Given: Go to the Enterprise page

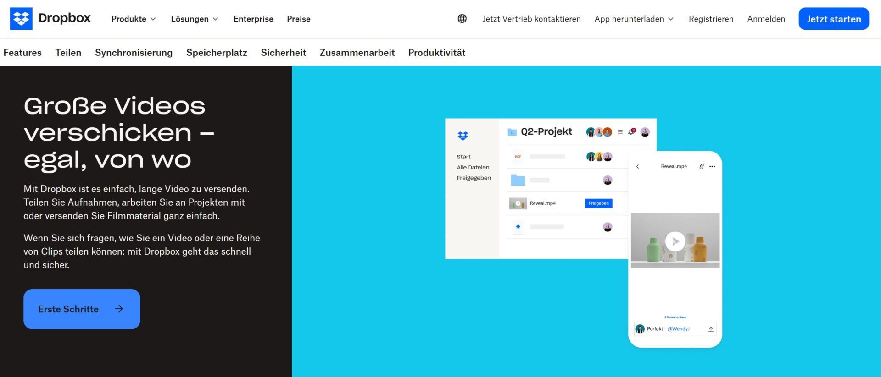Looking at the screenshot, I should [x=253, y=19].
